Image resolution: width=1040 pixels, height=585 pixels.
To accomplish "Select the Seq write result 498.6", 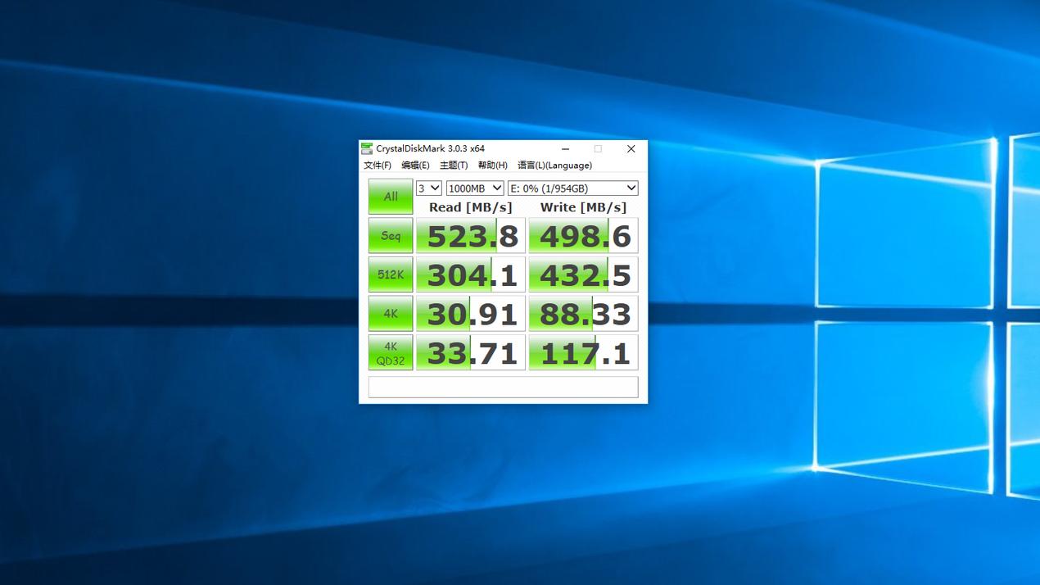I will pos(583,236).
